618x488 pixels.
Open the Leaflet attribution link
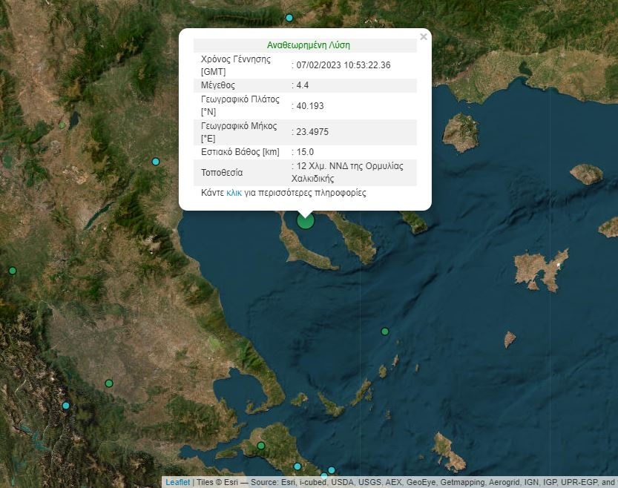pyautogui.click(x=177, y=482)
